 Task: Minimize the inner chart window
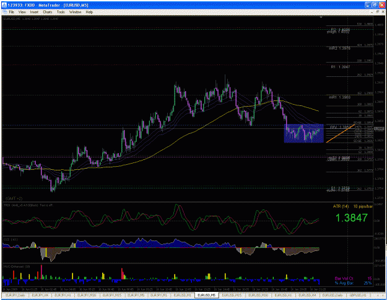pyautogui.click(x=372, y=12)
